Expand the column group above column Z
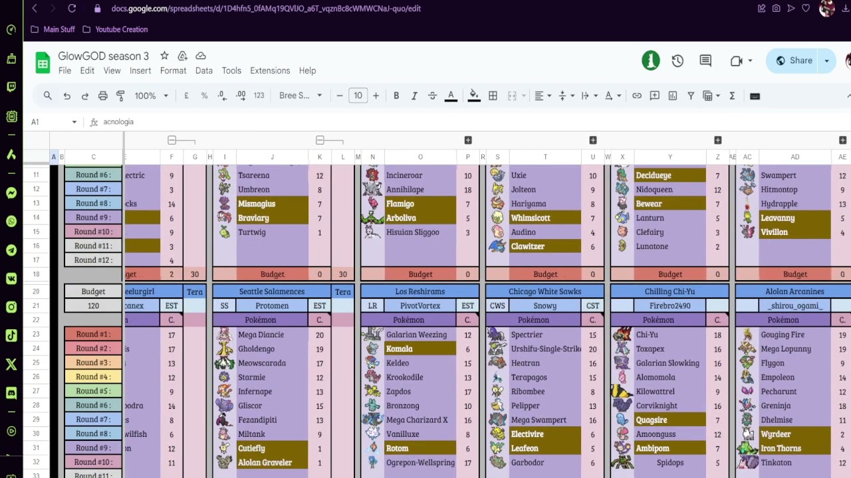This screenshot has width=851, height=478. [718, 140]
